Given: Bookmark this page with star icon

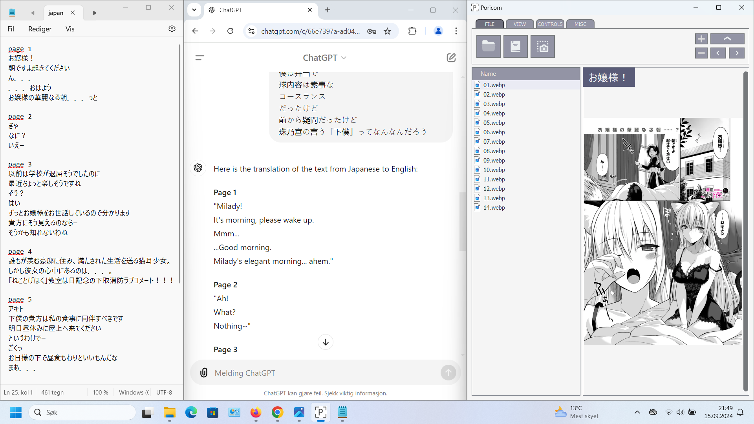Looking at the screenshot, I should 388,31.
